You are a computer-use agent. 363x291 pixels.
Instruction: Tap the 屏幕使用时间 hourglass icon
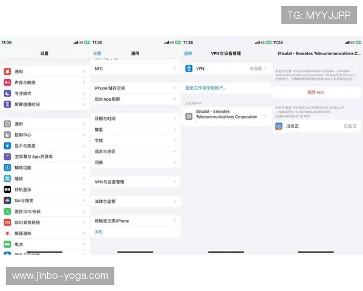coord(7,104)
